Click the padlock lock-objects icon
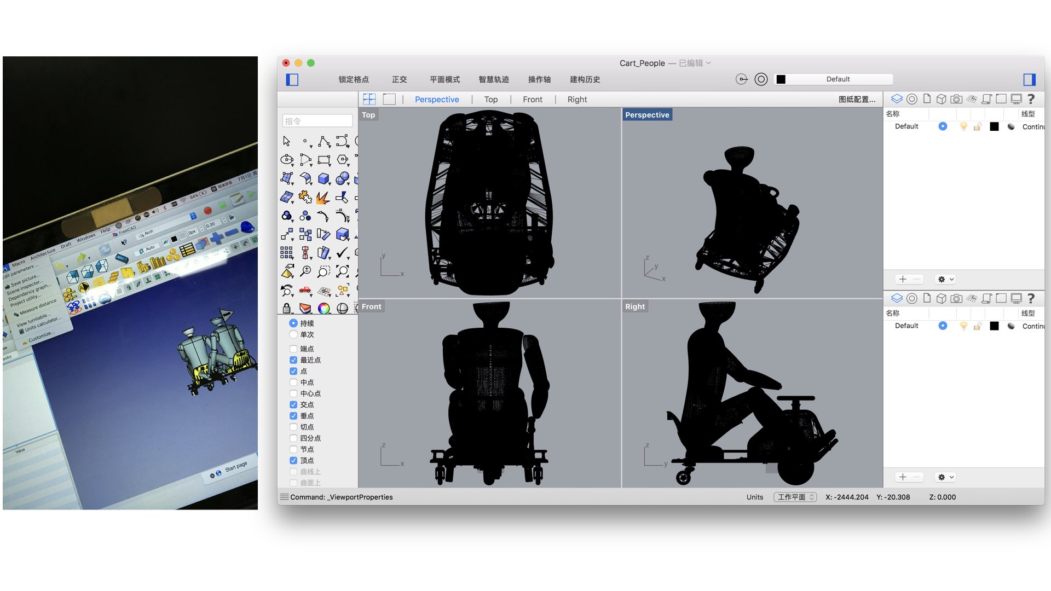The width and height of the screenshot is (1051, 591). tap(286, 308)
